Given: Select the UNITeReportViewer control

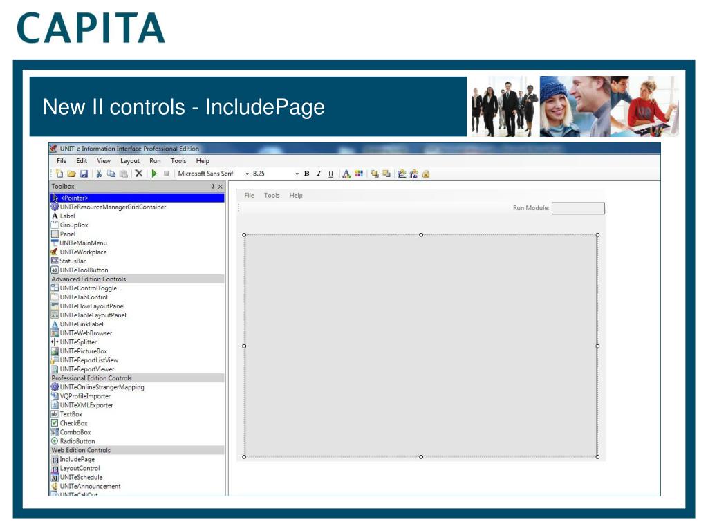Looking at the screenshot, I should click(138, 369).
